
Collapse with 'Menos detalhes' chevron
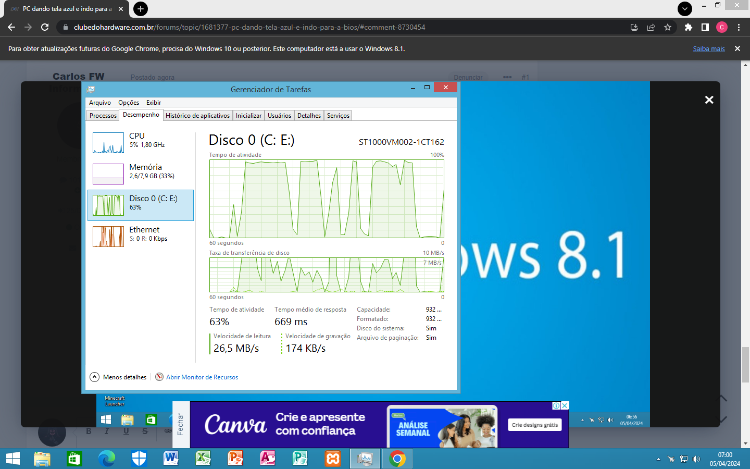pos(95,377)
